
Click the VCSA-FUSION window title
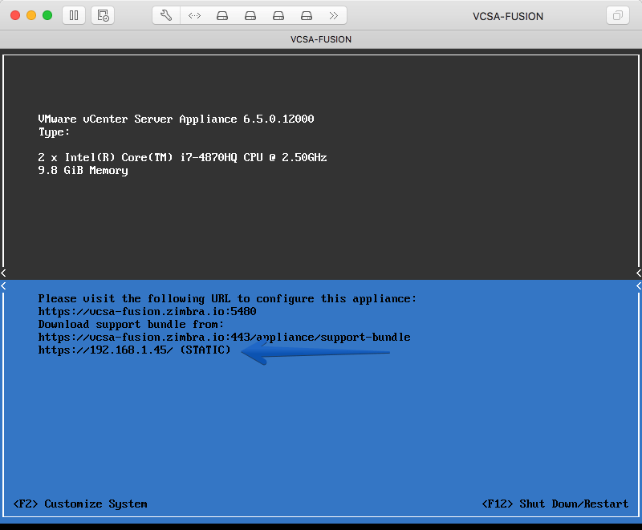pos(508,16)
